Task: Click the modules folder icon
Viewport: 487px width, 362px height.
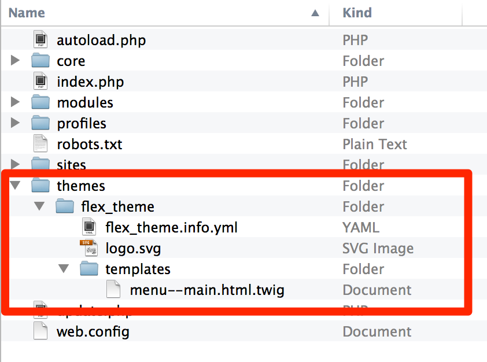Action: pos(40,102)
